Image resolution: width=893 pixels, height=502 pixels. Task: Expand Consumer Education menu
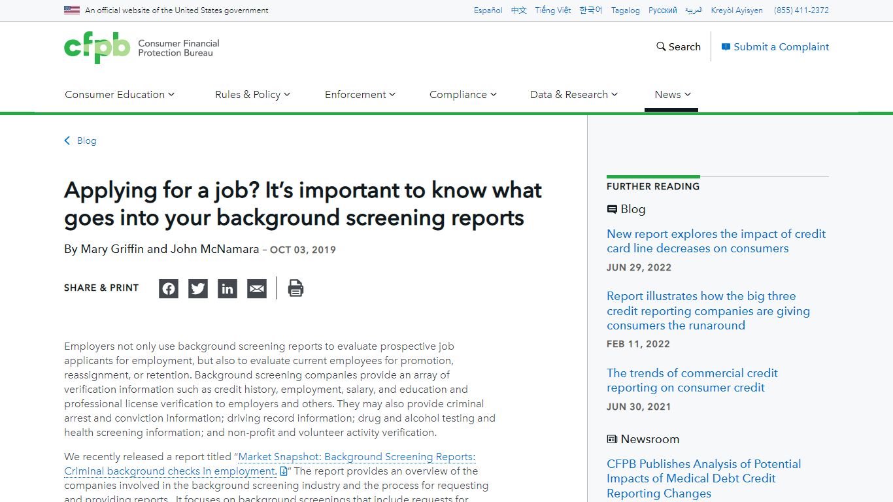[120, 94]
